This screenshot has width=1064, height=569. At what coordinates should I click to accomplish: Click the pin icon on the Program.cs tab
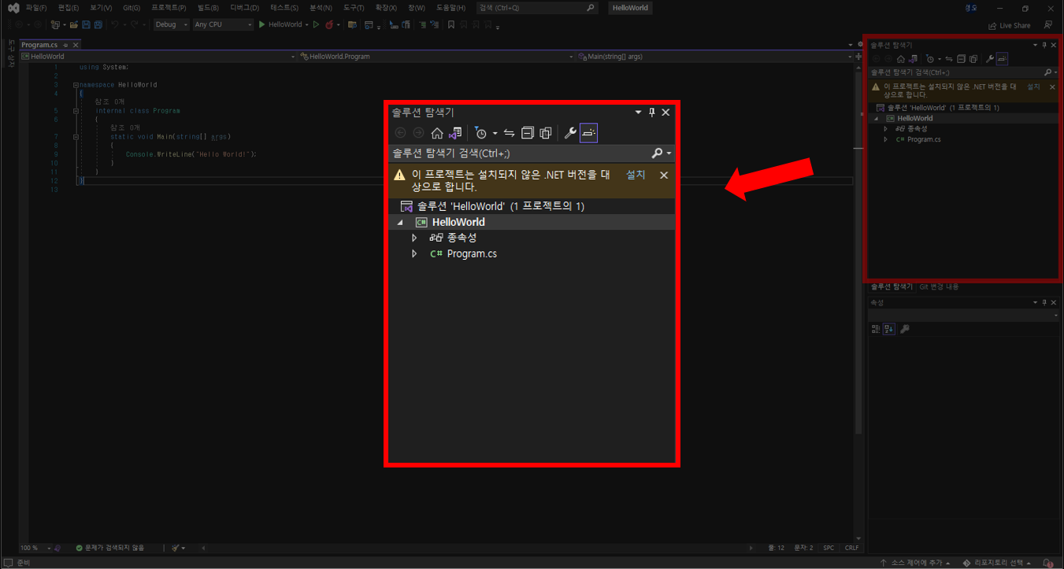tap(65, 45)
